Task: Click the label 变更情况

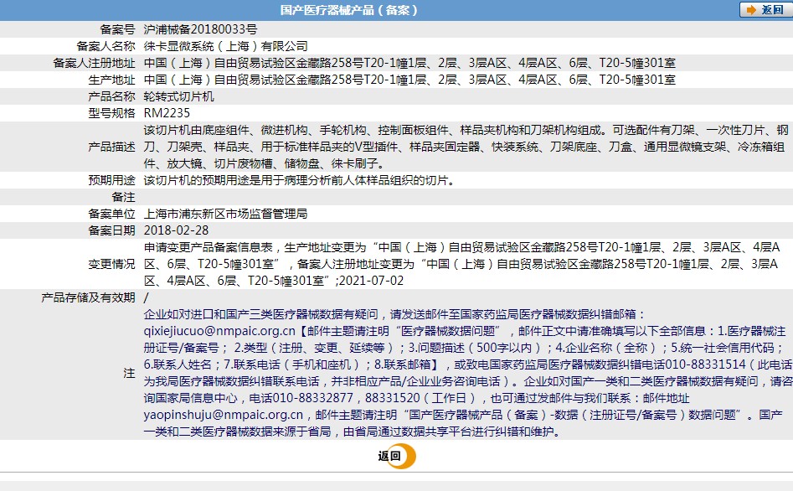Action: pyautogui.click(x=111, y=264)
